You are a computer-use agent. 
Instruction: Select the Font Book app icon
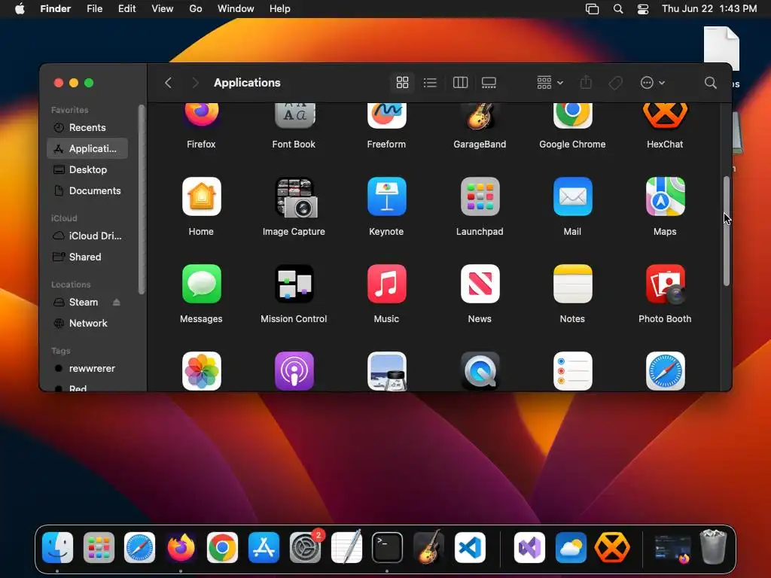294,115
